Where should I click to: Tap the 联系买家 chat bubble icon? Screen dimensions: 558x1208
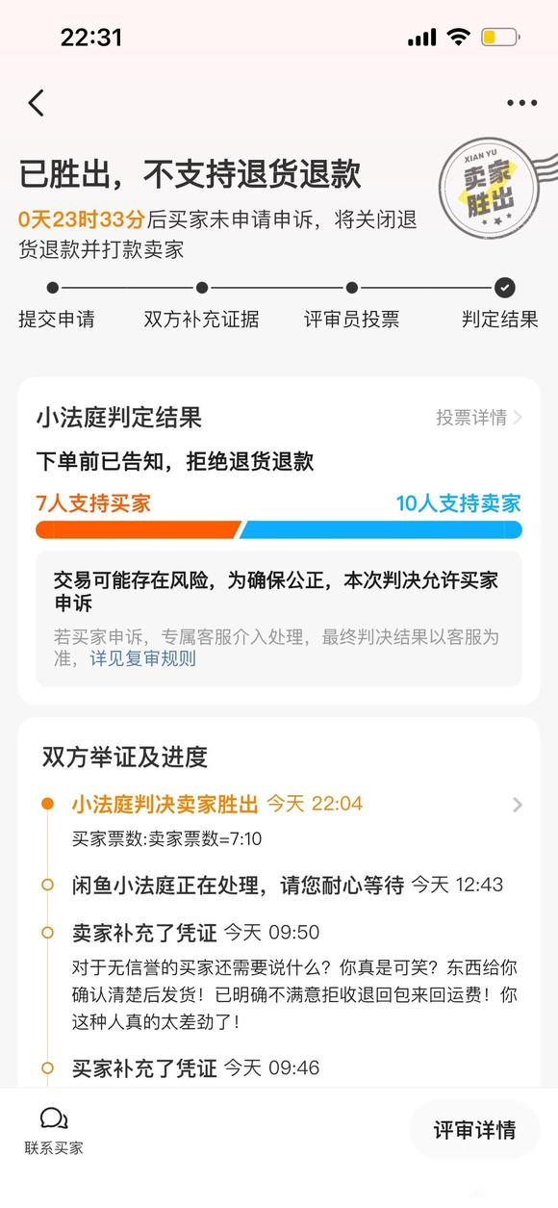(x=54, y=1118)
